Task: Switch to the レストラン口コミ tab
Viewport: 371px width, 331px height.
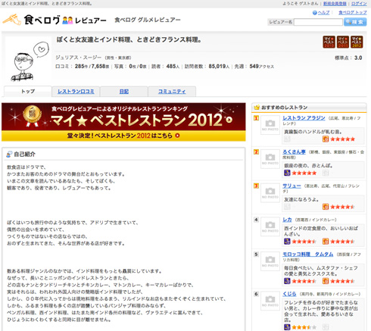Action: (x=76, y=92)
